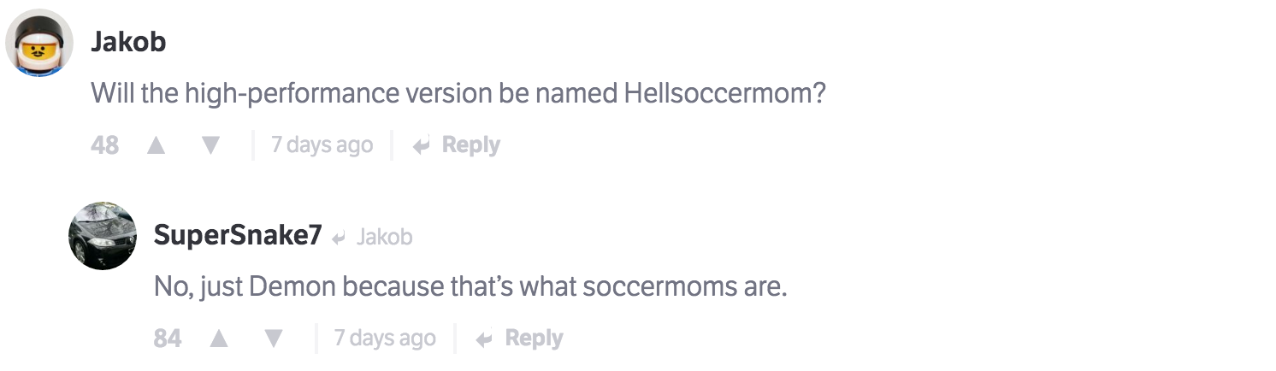Image resolution: width=1276 pixels, height=371 pixels.
Task: Click the 48 vote count
Action: pyautogui.click(x=104, y=145)
